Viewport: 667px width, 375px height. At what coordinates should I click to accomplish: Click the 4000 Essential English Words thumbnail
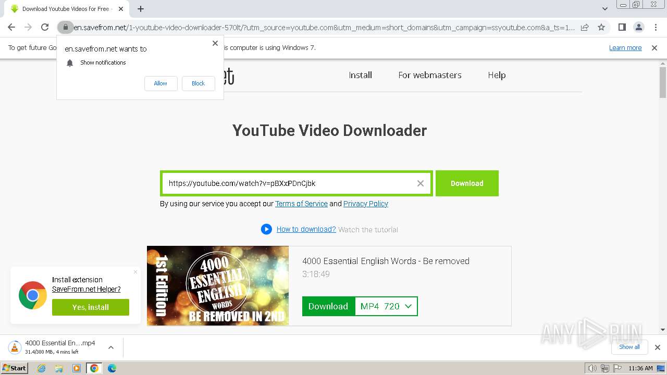218,286
